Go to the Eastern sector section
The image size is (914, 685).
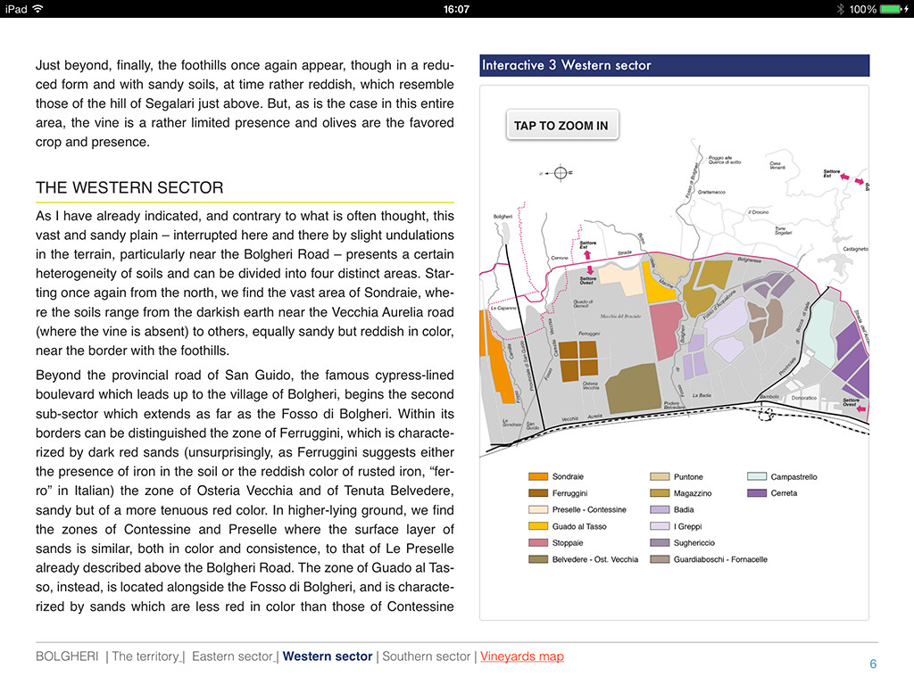pos(231,656)
